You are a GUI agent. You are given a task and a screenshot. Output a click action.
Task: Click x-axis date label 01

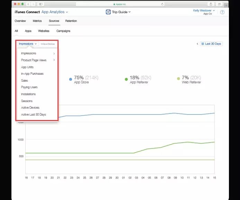click(124, 178)
